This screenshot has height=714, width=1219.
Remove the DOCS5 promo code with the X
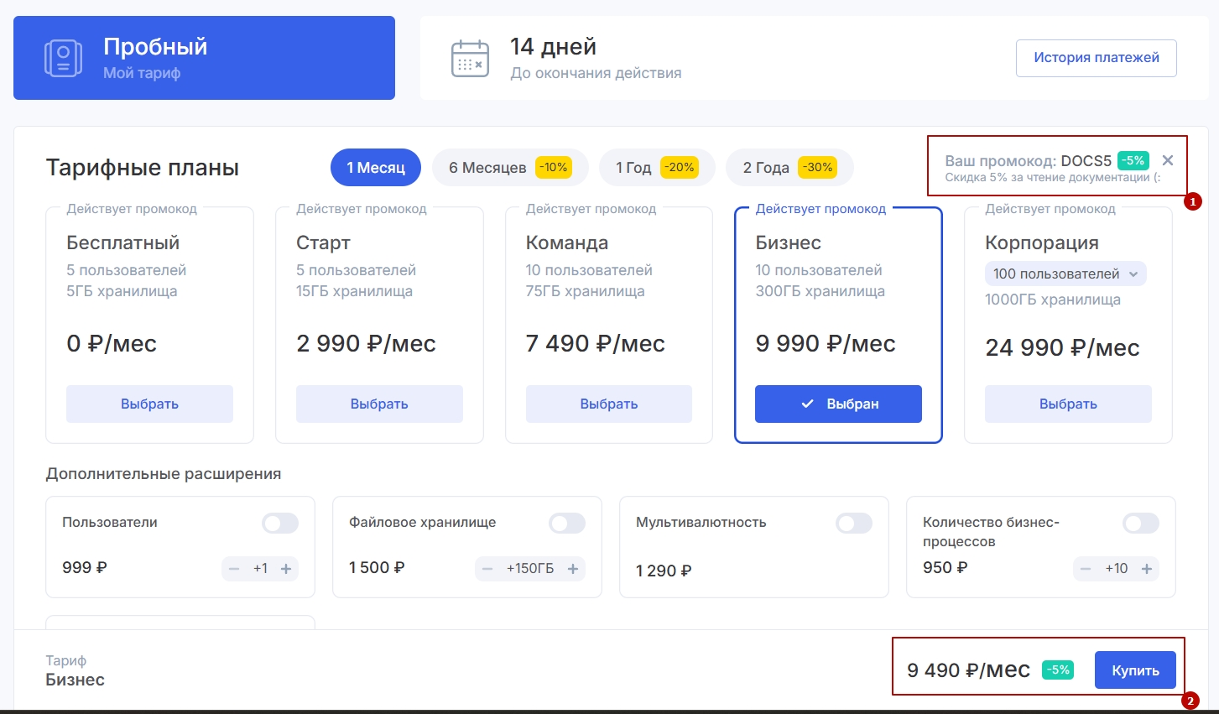(x=1168, y=160)
